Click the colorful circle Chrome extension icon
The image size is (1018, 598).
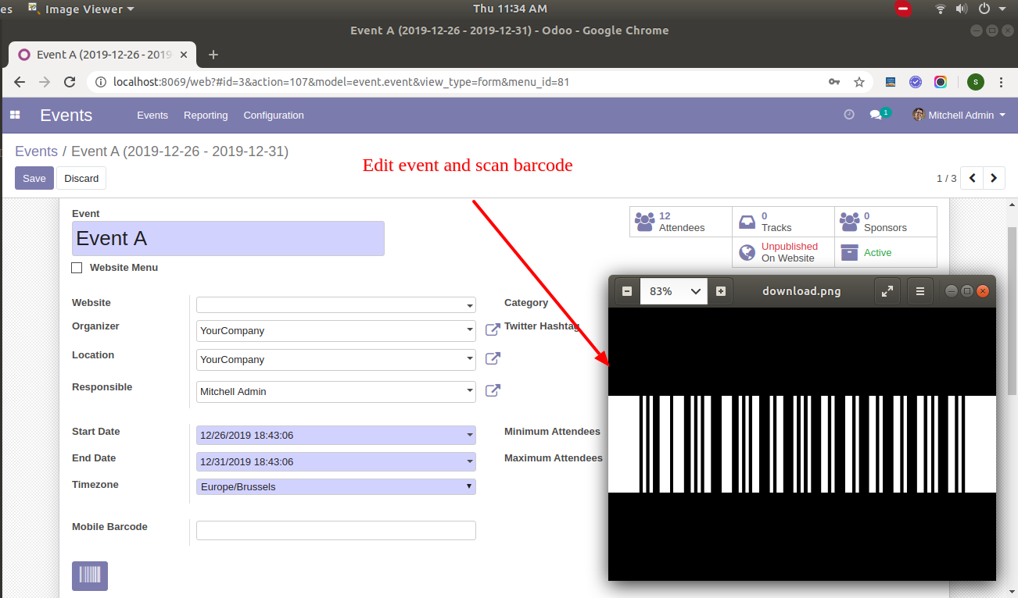point(941,81)
